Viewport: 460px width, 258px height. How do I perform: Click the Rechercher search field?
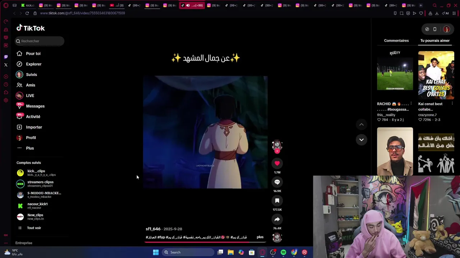40,41
